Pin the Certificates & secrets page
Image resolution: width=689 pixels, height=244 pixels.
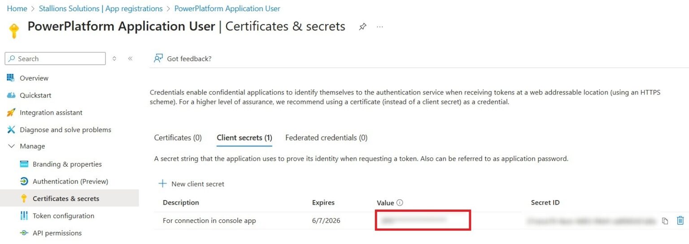pyautogui.click(x=362, y=27)
